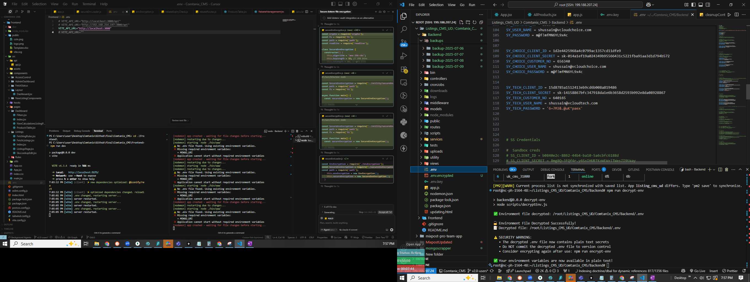Split the VS Code terminal panel
The height and width of the screenshot is (282, 750).
click(x=720, y=169)
